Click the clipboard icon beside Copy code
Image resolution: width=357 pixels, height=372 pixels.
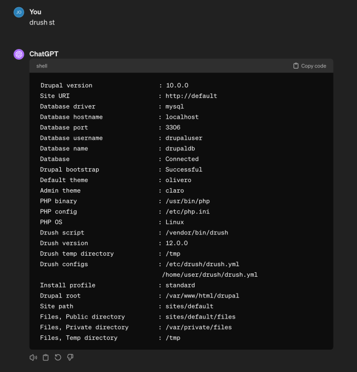[x=296, y=66]
